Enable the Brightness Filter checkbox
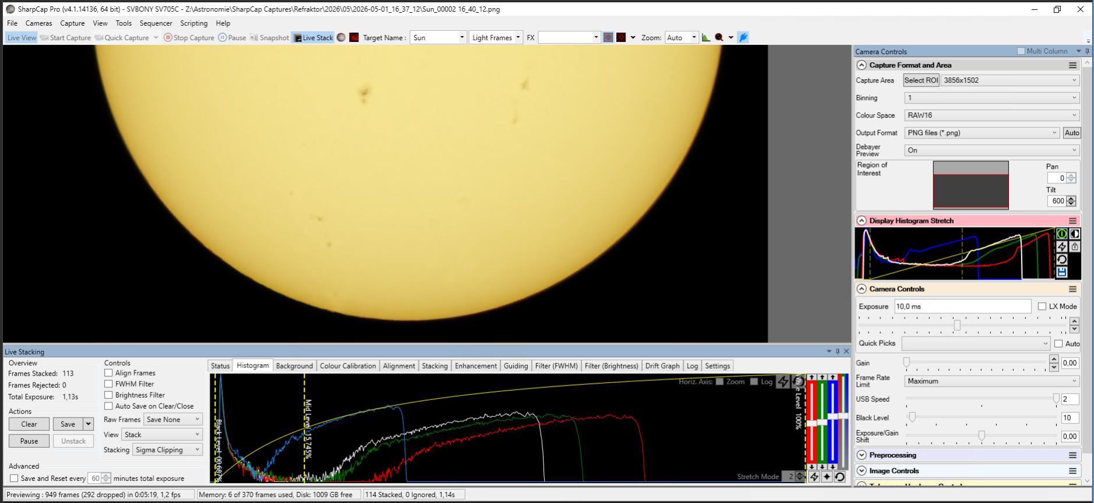The image size is (1094, 503). pos(108,395)
